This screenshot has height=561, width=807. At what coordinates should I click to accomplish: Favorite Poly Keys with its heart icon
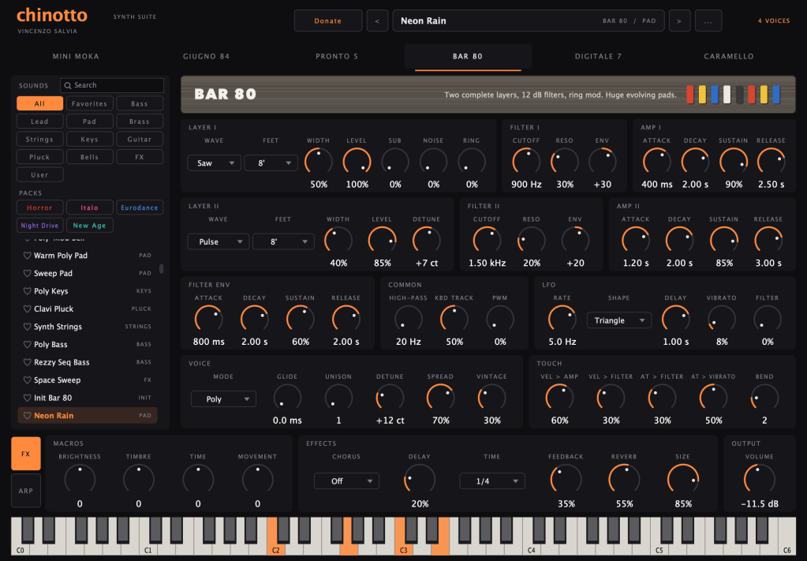pos(28,291)
